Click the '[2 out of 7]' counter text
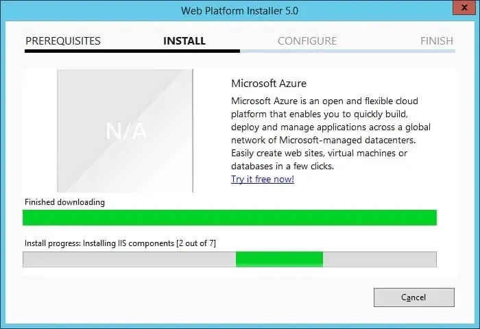The width and height of the screenshot is (480, 329). point(196,243)
